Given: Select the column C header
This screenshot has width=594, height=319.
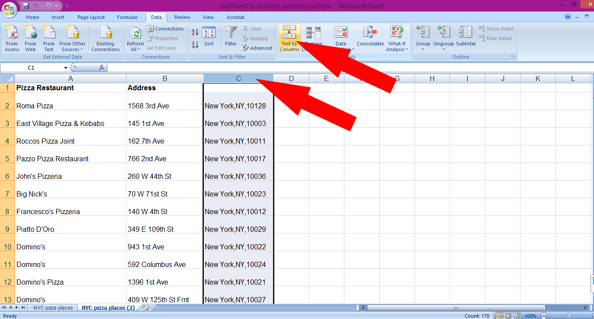Looking at the screenshot, I should [238, 78].
